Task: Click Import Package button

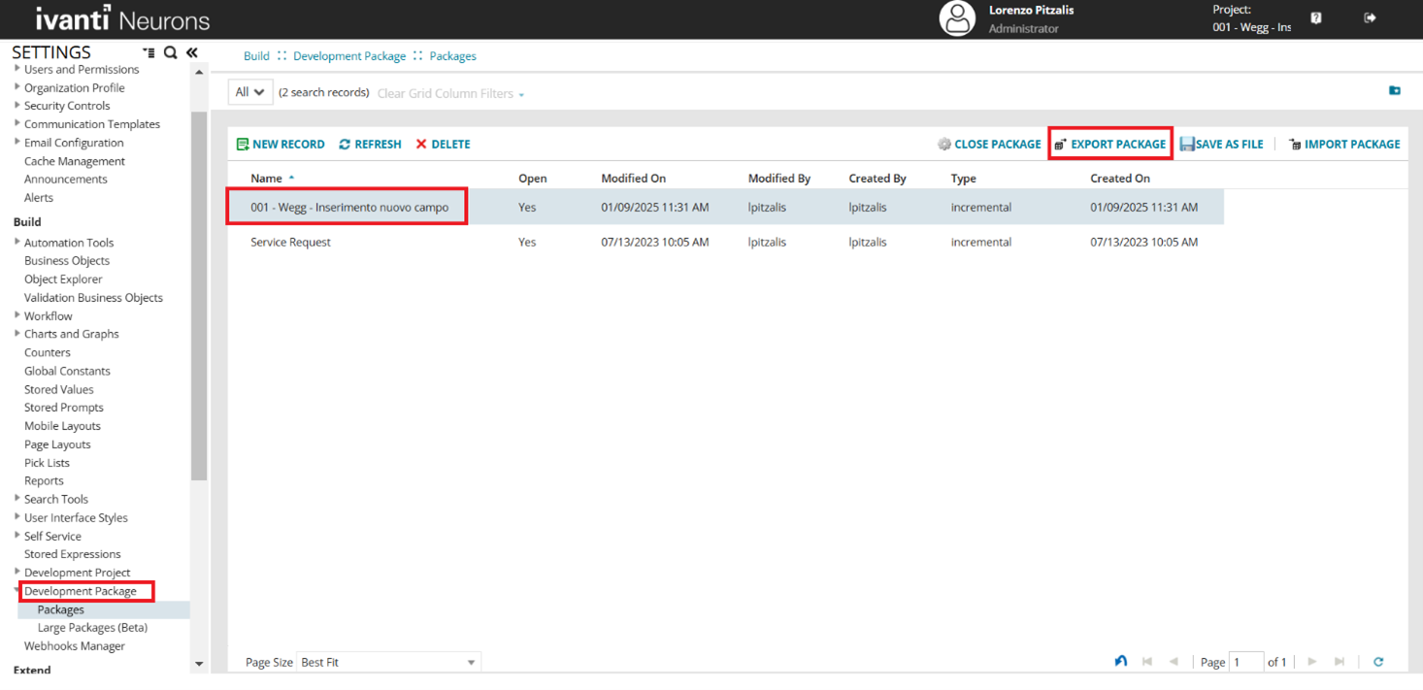Action: tap(1344, 144)
